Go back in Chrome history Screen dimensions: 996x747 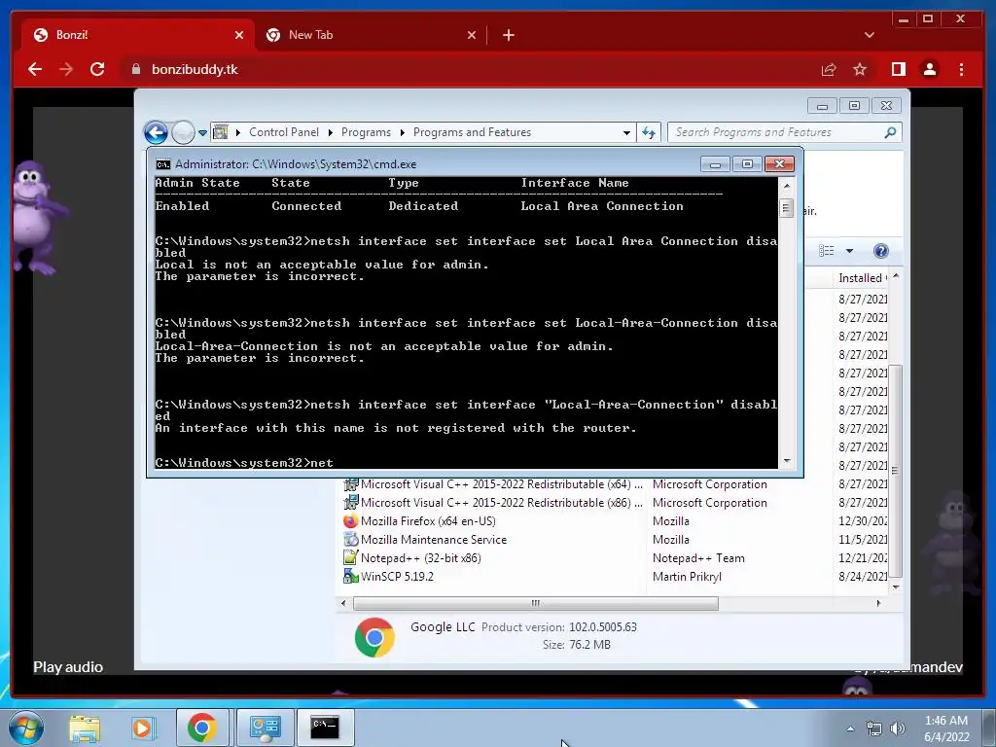coord(35,69)
